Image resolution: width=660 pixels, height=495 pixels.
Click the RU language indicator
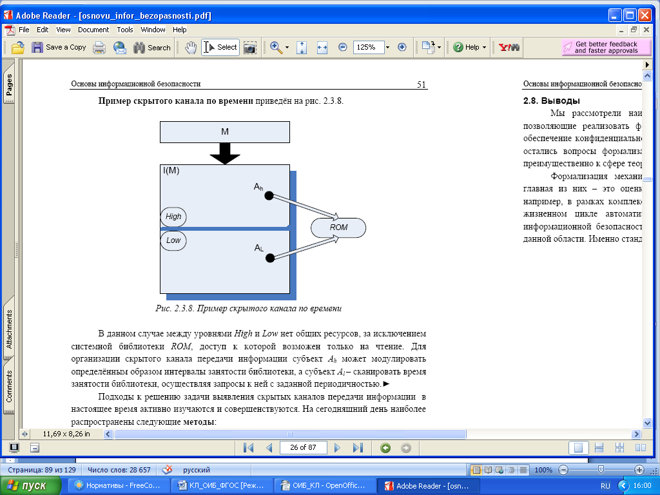pos(605,486)
